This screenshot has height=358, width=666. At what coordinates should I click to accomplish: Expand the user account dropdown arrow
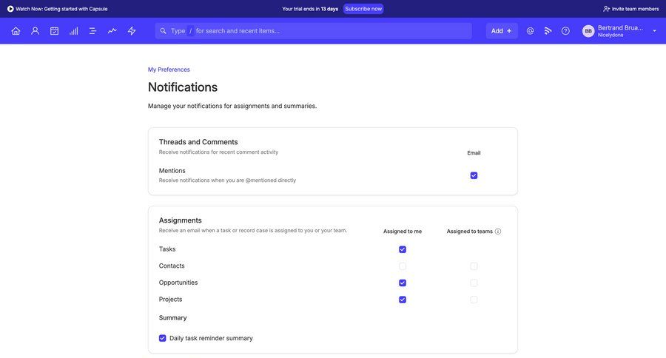click(654, 31)
